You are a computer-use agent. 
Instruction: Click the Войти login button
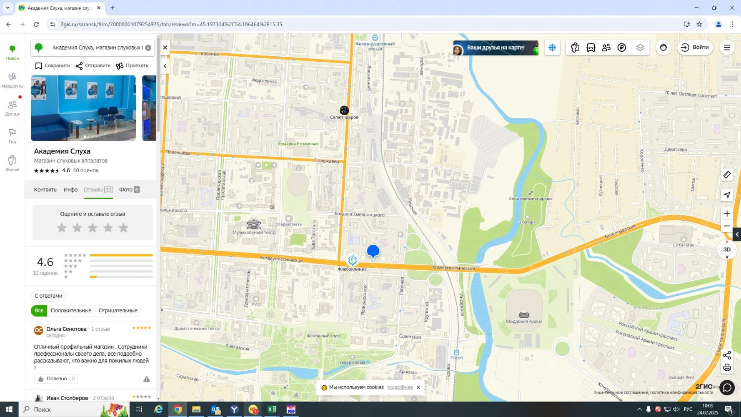click(695, 48)
